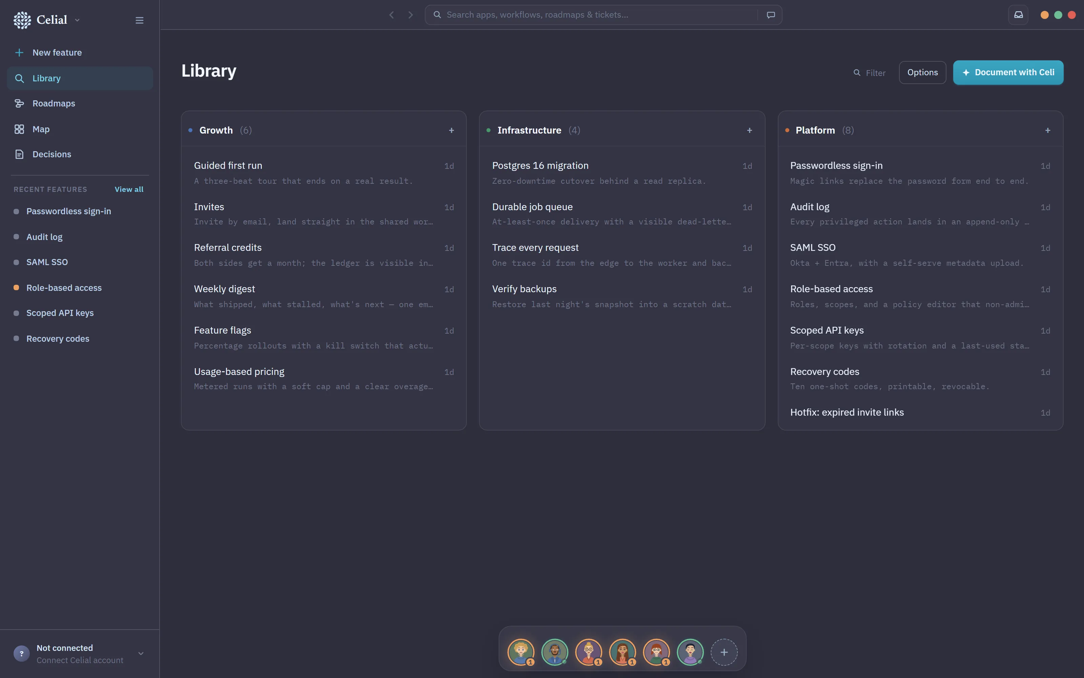Select the first avatar with blond curly hair

pos(521,652)
